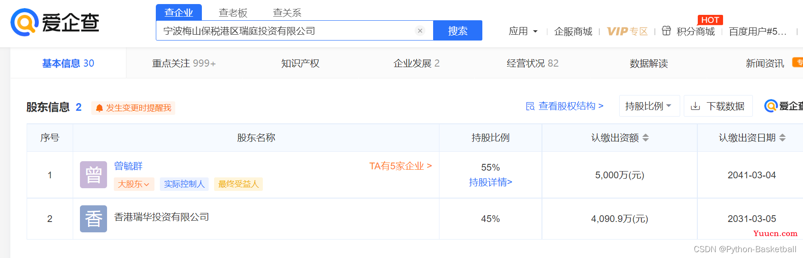The height and width of the screenshot is (258, 803).
Task: Click the gift icon beside 积分商城
Action: (666, 31)
